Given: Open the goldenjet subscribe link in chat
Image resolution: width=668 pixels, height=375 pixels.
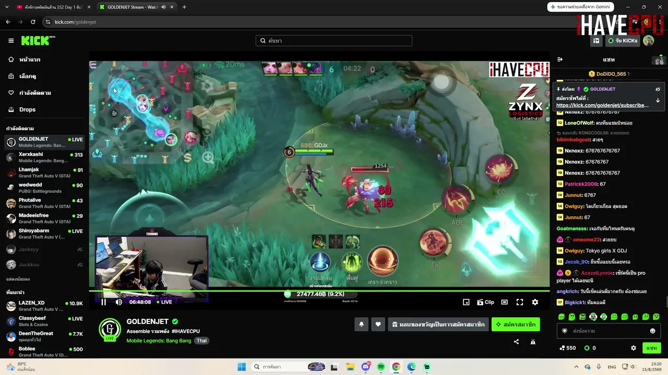Looking at the screenshot, I should [x=602, y=105].
